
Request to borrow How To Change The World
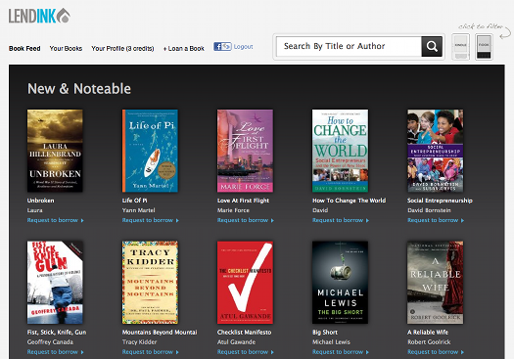(x=341, y=220)
